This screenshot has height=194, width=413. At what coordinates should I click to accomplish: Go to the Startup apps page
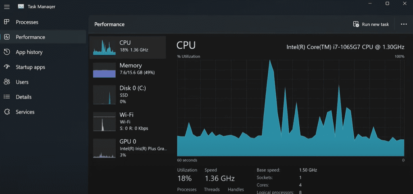click(x=30, y=67)
